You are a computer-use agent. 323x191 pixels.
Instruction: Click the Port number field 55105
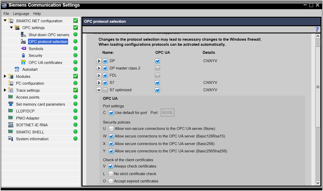coord(168,113)
